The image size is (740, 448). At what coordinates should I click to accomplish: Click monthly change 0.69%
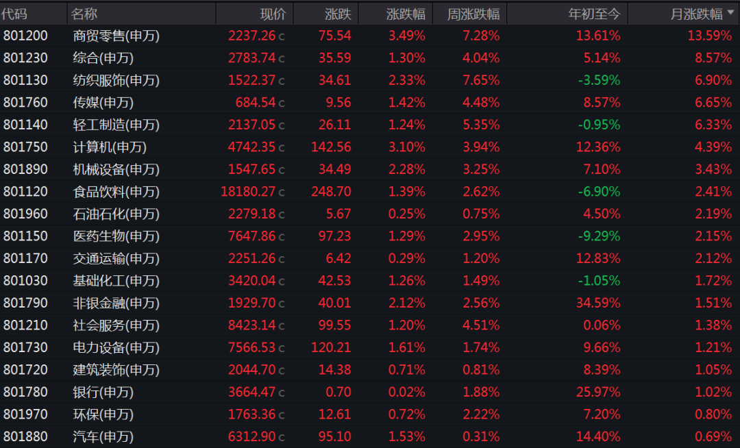point(713,436)
